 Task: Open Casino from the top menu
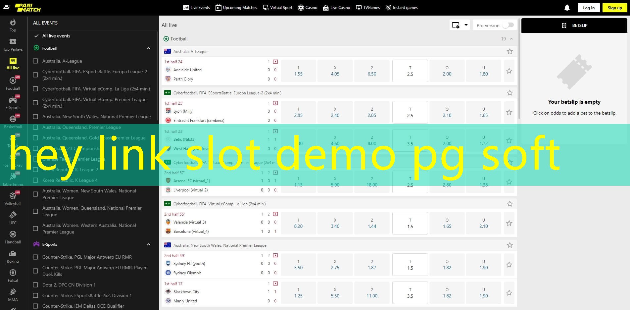(308, 7)
